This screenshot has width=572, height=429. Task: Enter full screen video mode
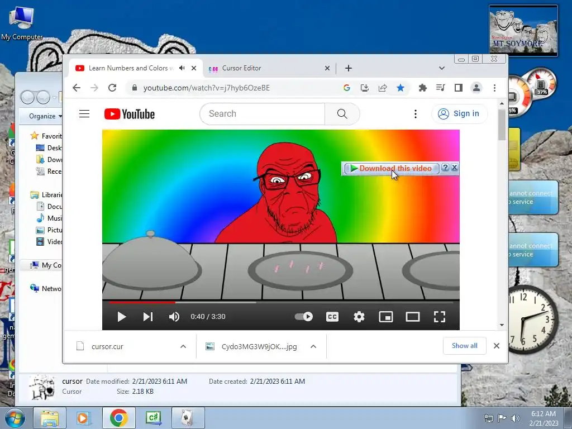click(439, 317)
